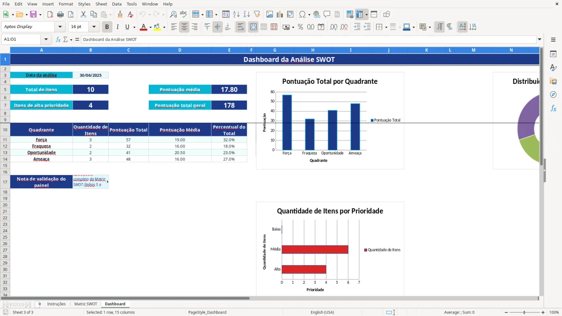562x316 pixels.
Task: Select Clone Formatting paintbrush
Action: 120,15
